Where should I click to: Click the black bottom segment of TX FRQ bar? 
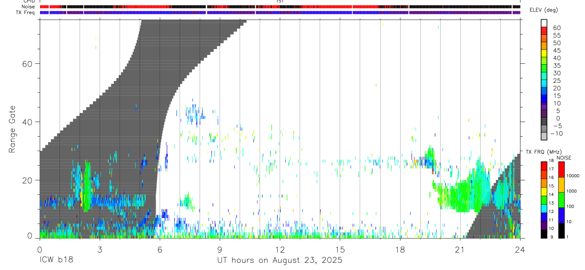tap(544, 234)
